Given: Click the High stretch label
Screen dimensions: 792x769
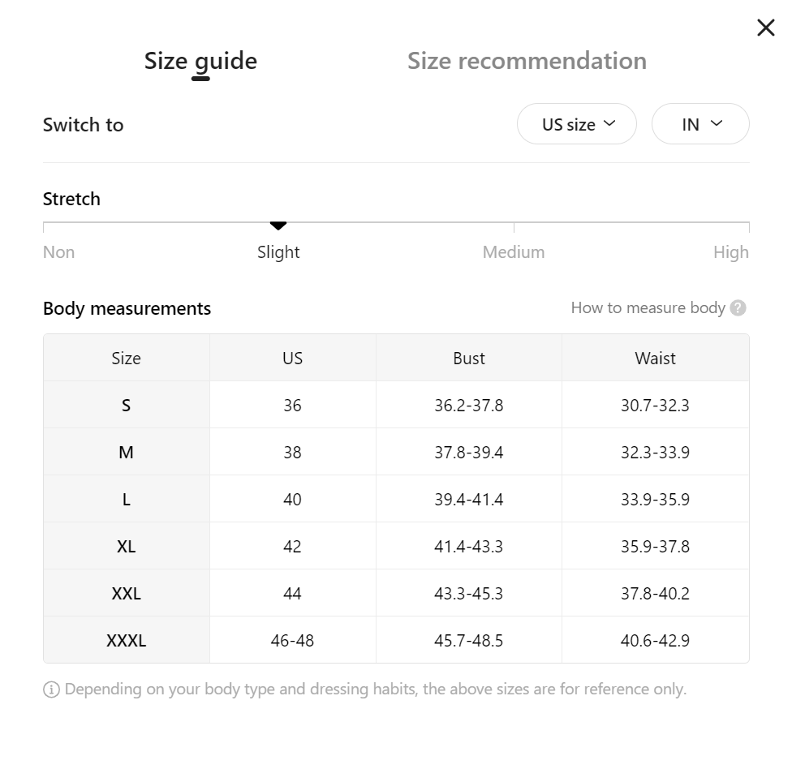Looking at the screenshot, I should pos(731,252).
